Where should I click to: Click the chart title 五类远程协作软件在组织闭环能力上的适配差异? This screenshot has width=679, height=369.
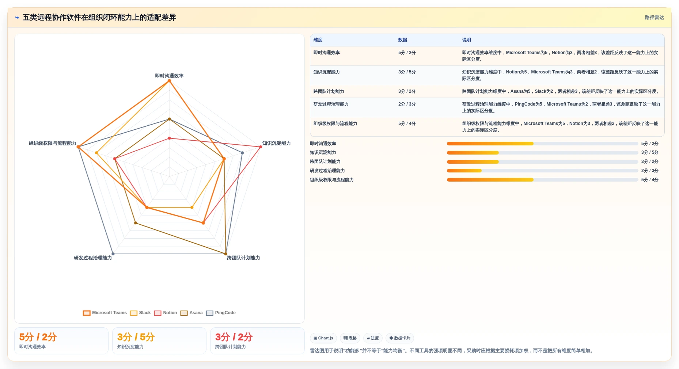(x=99, y=18)
